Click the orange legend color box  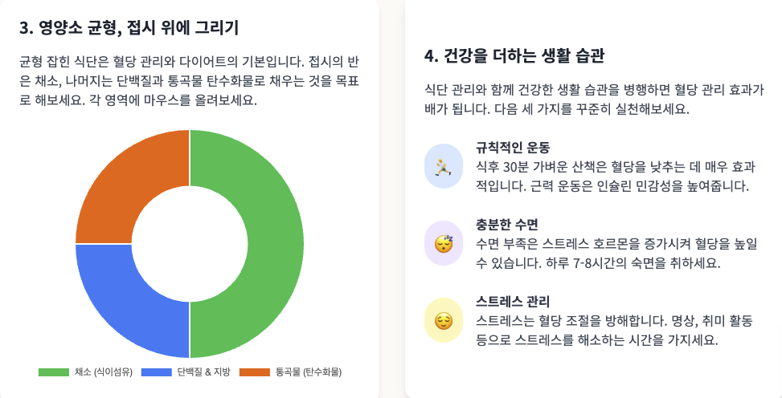pyautogui.click(x=255, y=372)
